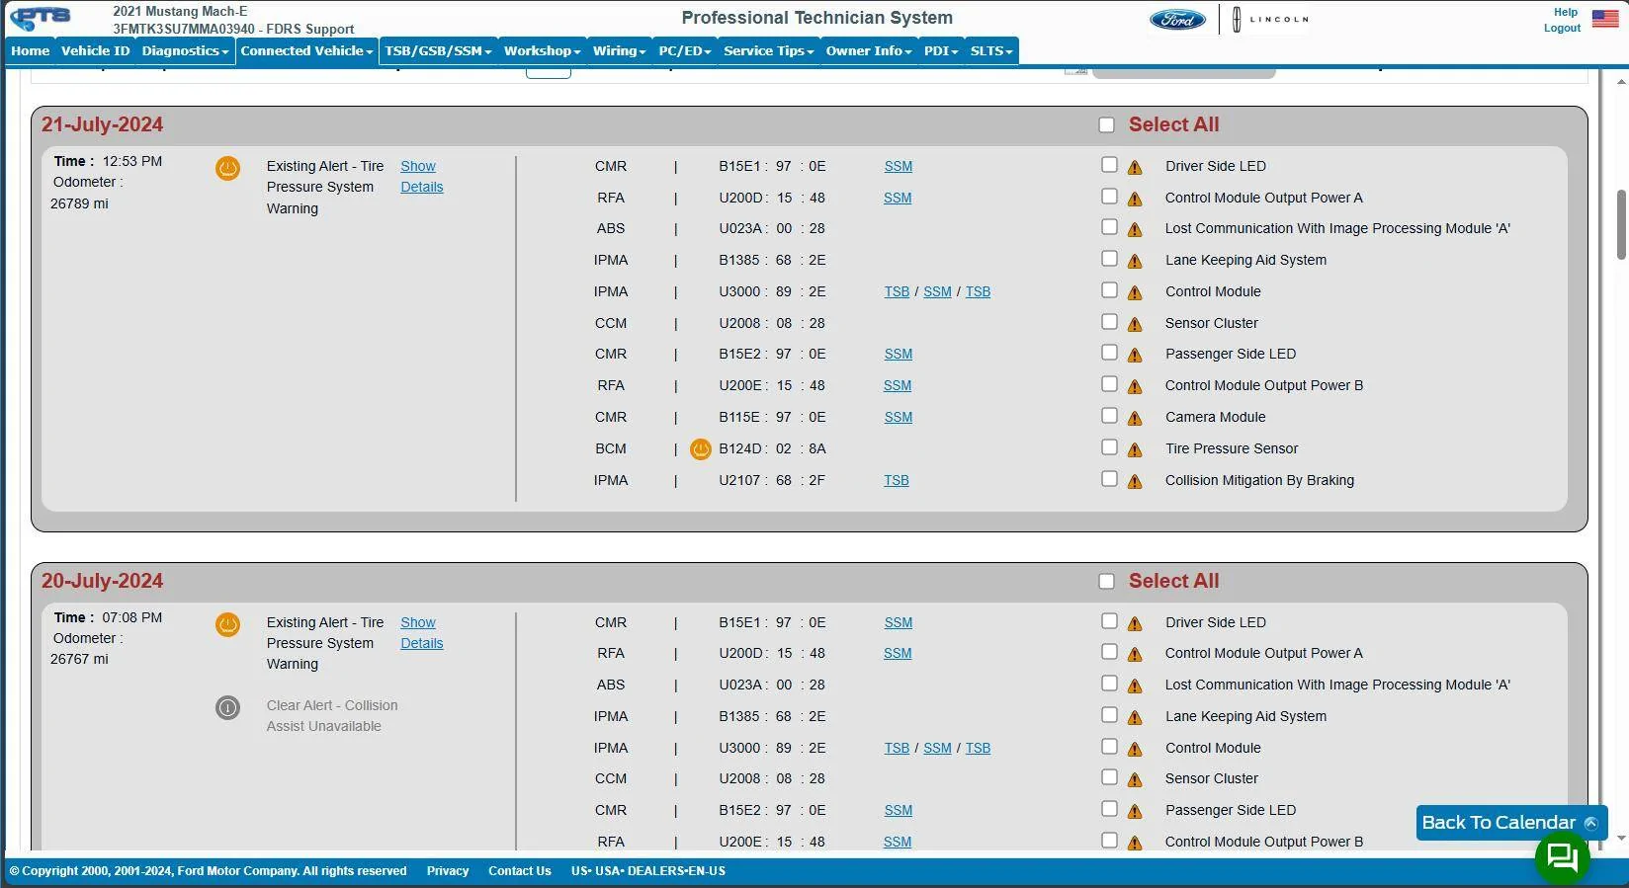Open Details link for 21-July alert
Screen dimensions: 1629x888
coord(422,188)
